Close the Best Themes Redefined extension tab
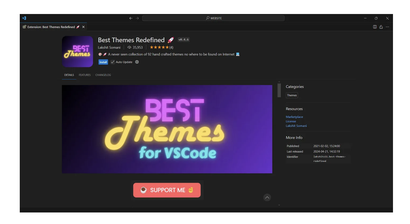Image resolution: width=410 pixels, height=224 pixels. [83, 27]
